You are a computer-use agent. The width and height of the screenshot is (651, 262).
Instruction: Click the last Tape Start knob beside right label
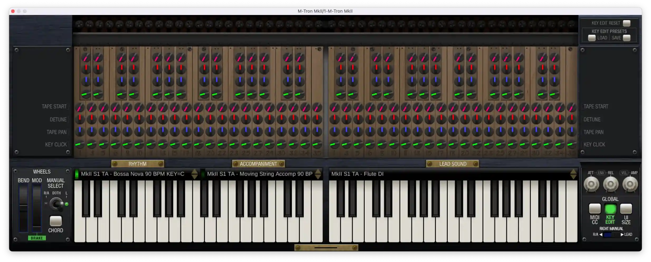[572, 107]
